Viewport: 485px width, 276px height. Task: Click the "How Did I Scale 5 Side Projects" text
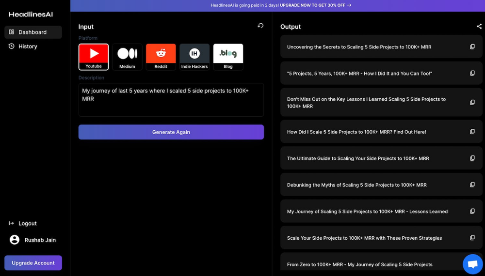point(356,132)
